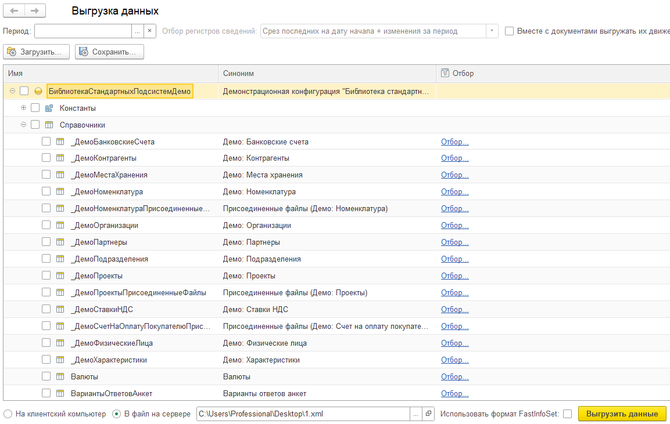Tick the _ДемоКонтрагенты checkbox
The width and height of the screenshot is (670, 424).
point(46,158)
